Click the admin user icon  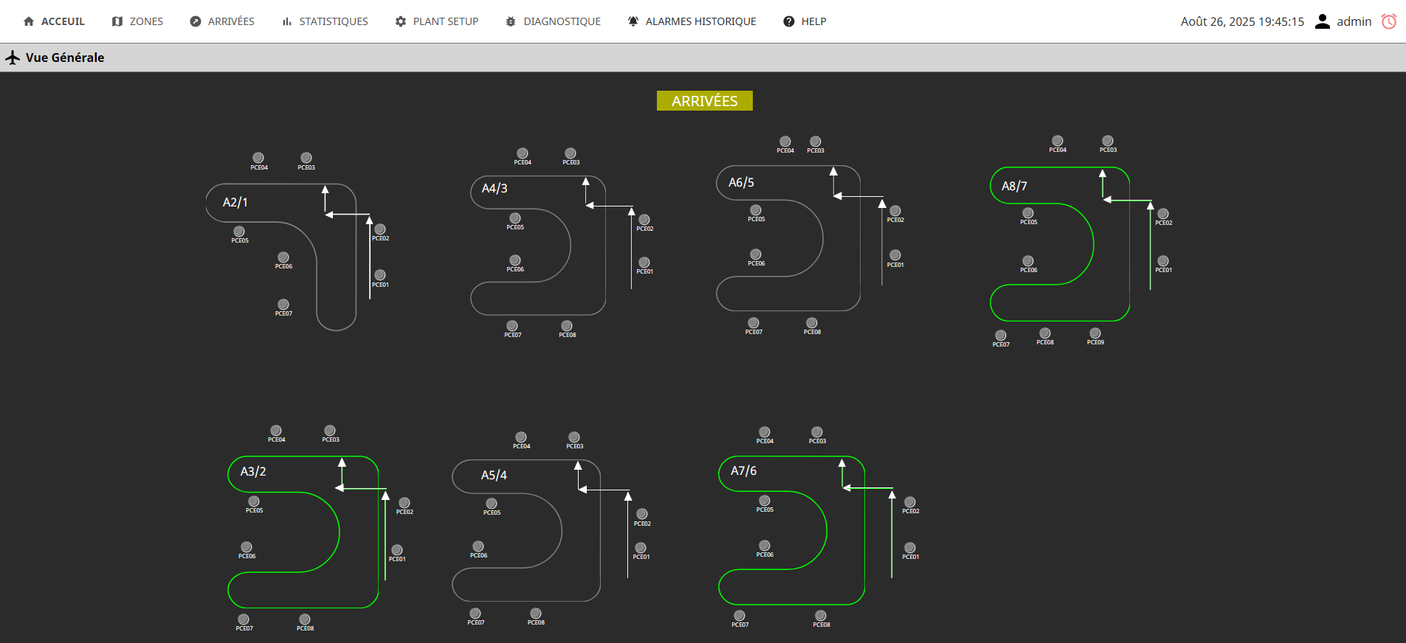coord(1323,21)
